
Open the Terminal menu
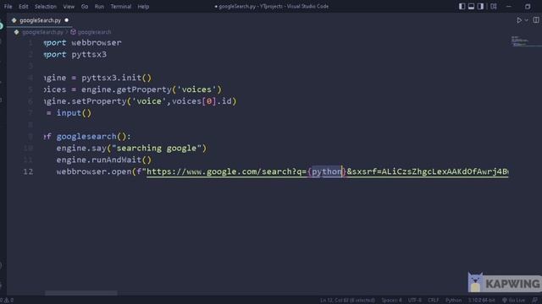[120, 6]
